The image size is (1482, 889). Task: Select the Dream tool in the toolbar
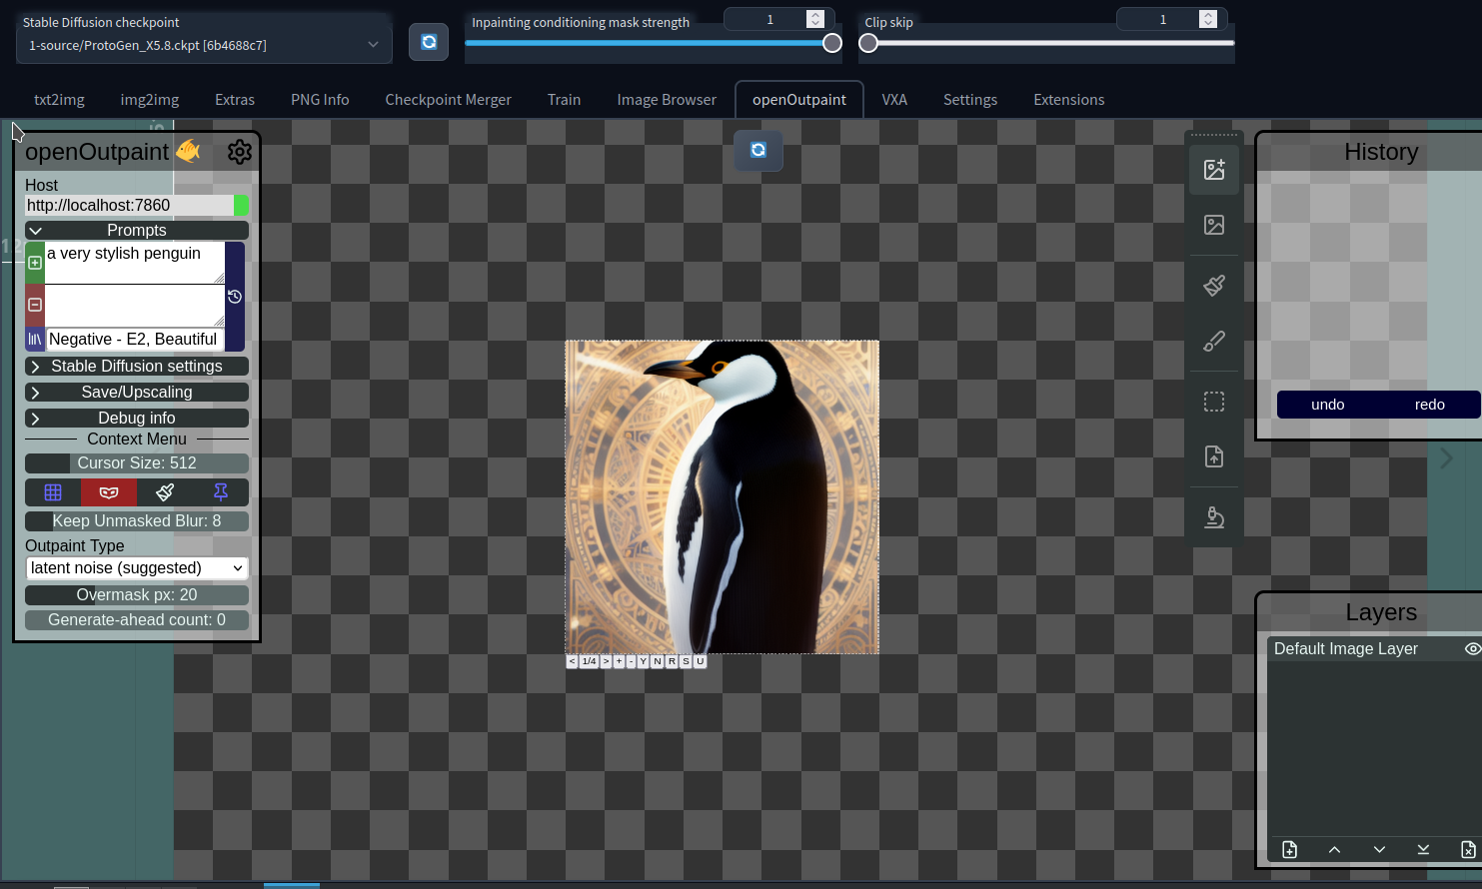(x=1214, y=169)
